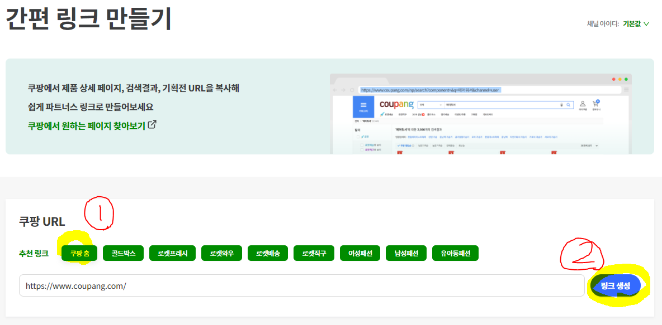Click the 링크 생성 button
This screenshot has height=325, width=662.
[x=616, y=286]
